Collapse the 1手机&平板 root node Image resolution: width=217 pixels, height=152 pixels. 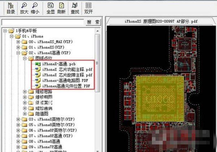pyautogui.click(x=5, y=31)
